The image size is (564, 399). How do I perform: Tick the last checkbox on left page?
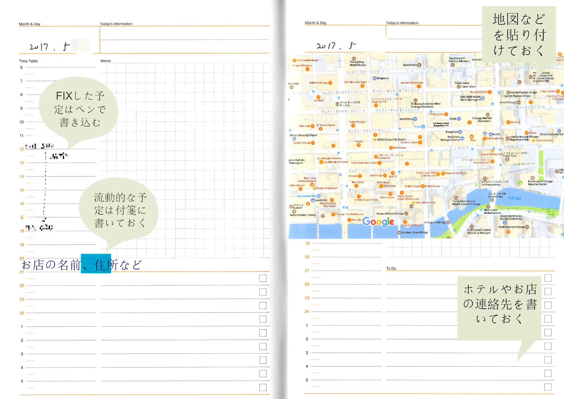point(263,387)
